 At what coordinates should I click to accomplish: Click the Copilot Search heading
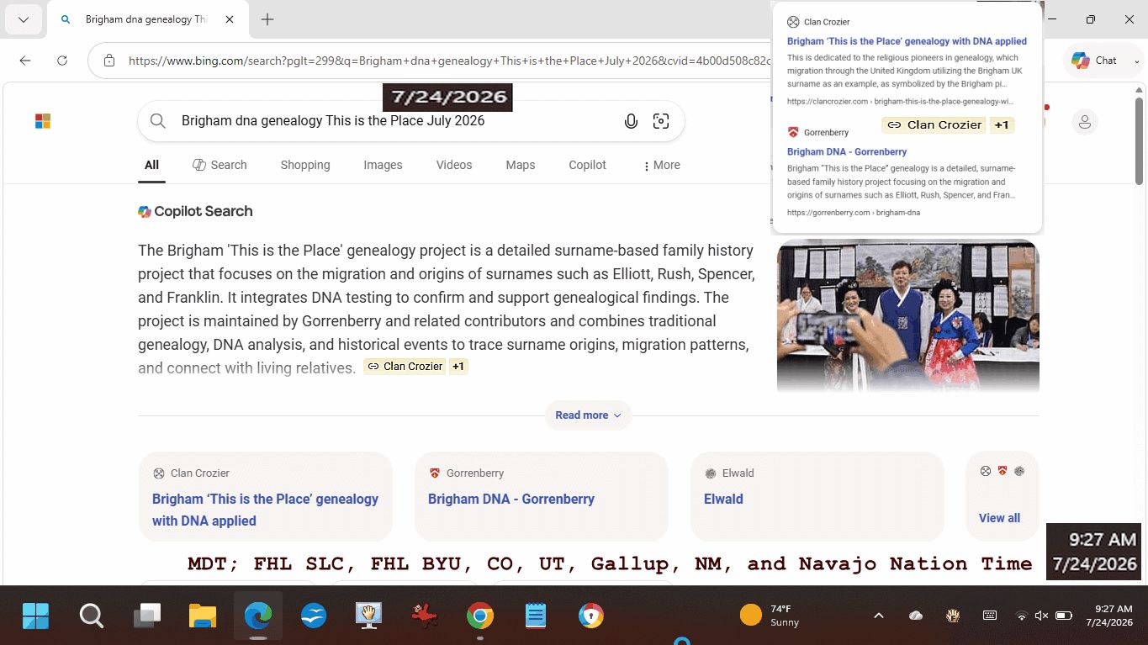(x=195, y=212)
